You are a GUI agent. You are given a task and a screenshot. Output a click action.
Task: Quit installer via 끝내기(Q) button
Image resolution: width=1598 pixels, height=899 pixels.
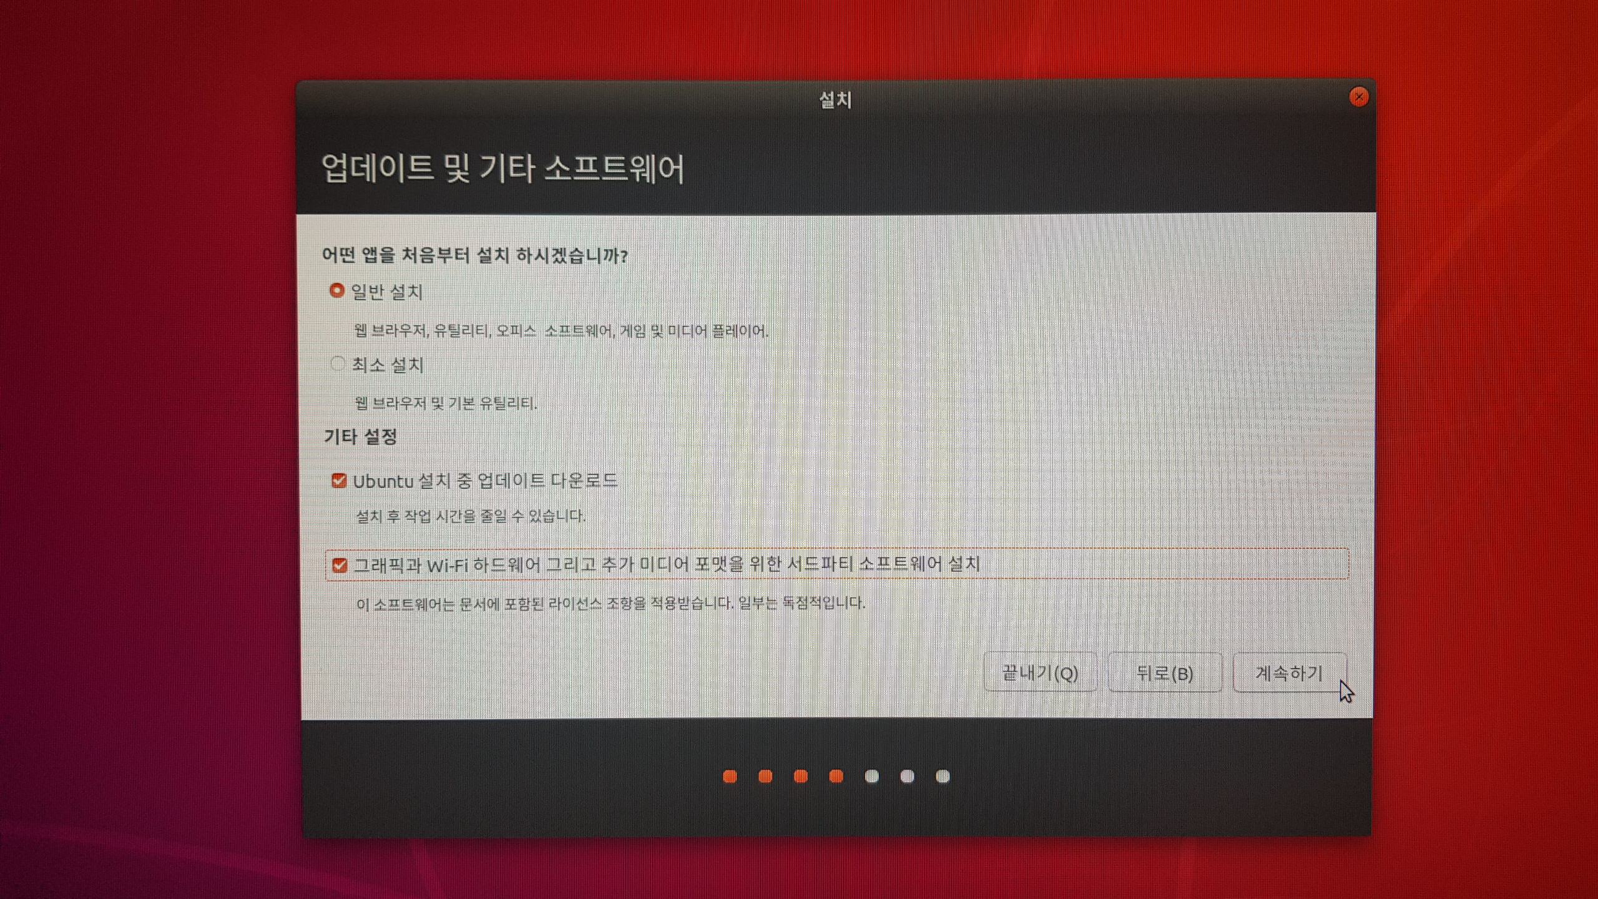coord(1040,673)
